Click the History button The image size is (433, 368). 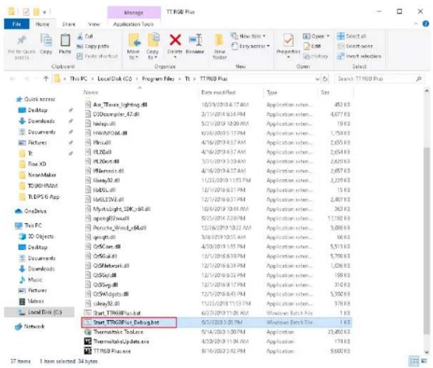coord(316,56)
